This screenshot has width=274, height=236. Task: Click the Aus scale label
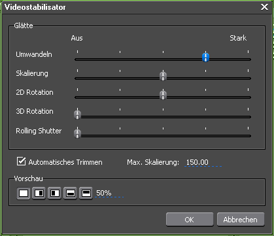tap(77, 38)
